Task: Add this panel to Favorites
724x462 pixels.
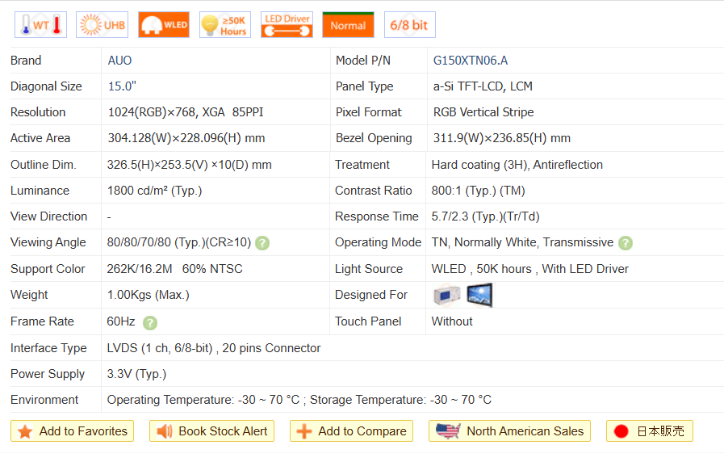Action: 73,431
